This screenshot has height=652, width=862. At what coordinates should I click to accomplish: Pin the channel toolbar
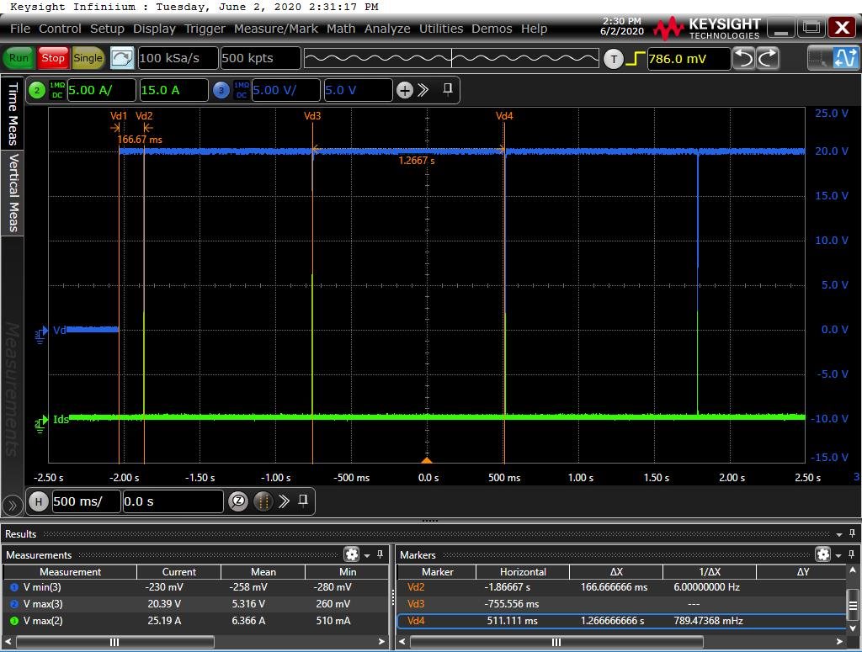(448, 89)
